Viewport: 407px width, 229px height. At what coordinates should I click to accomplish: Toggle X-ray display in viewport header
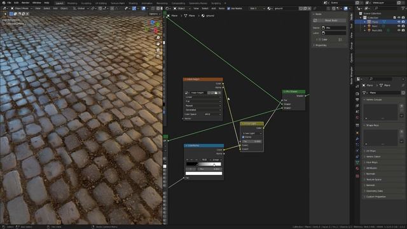click(x=153, y=8)
